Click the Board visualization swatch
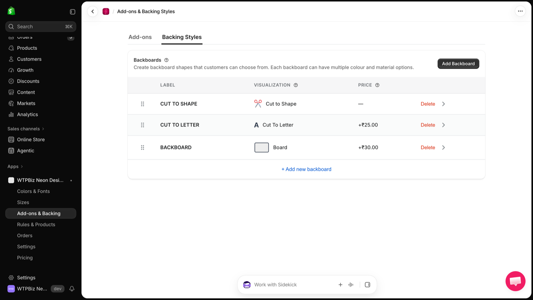The height and width of the screenshot is (300, 533). (262, 148)
